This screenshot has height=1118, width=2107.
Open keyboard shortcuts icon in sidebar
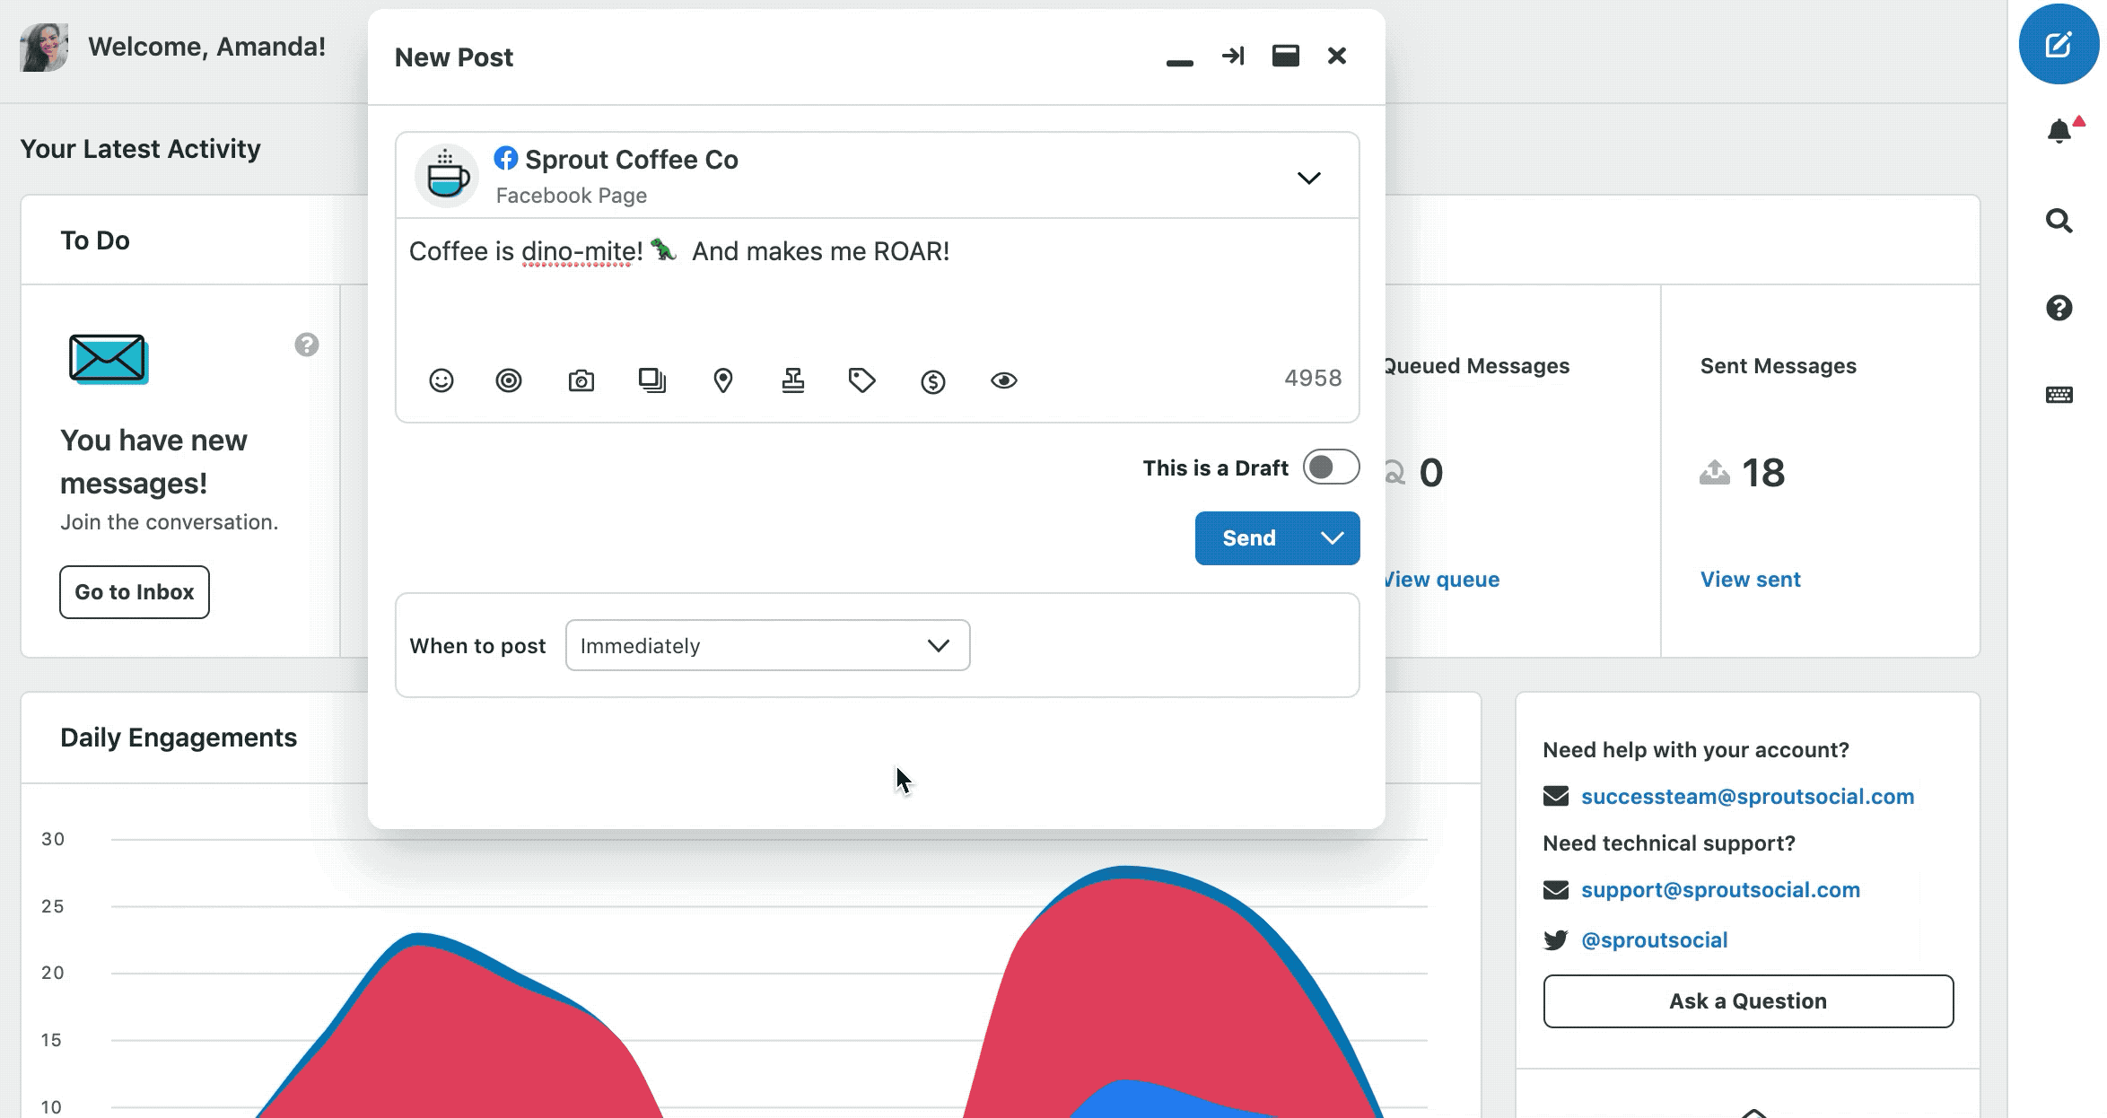coord(2059,395)
